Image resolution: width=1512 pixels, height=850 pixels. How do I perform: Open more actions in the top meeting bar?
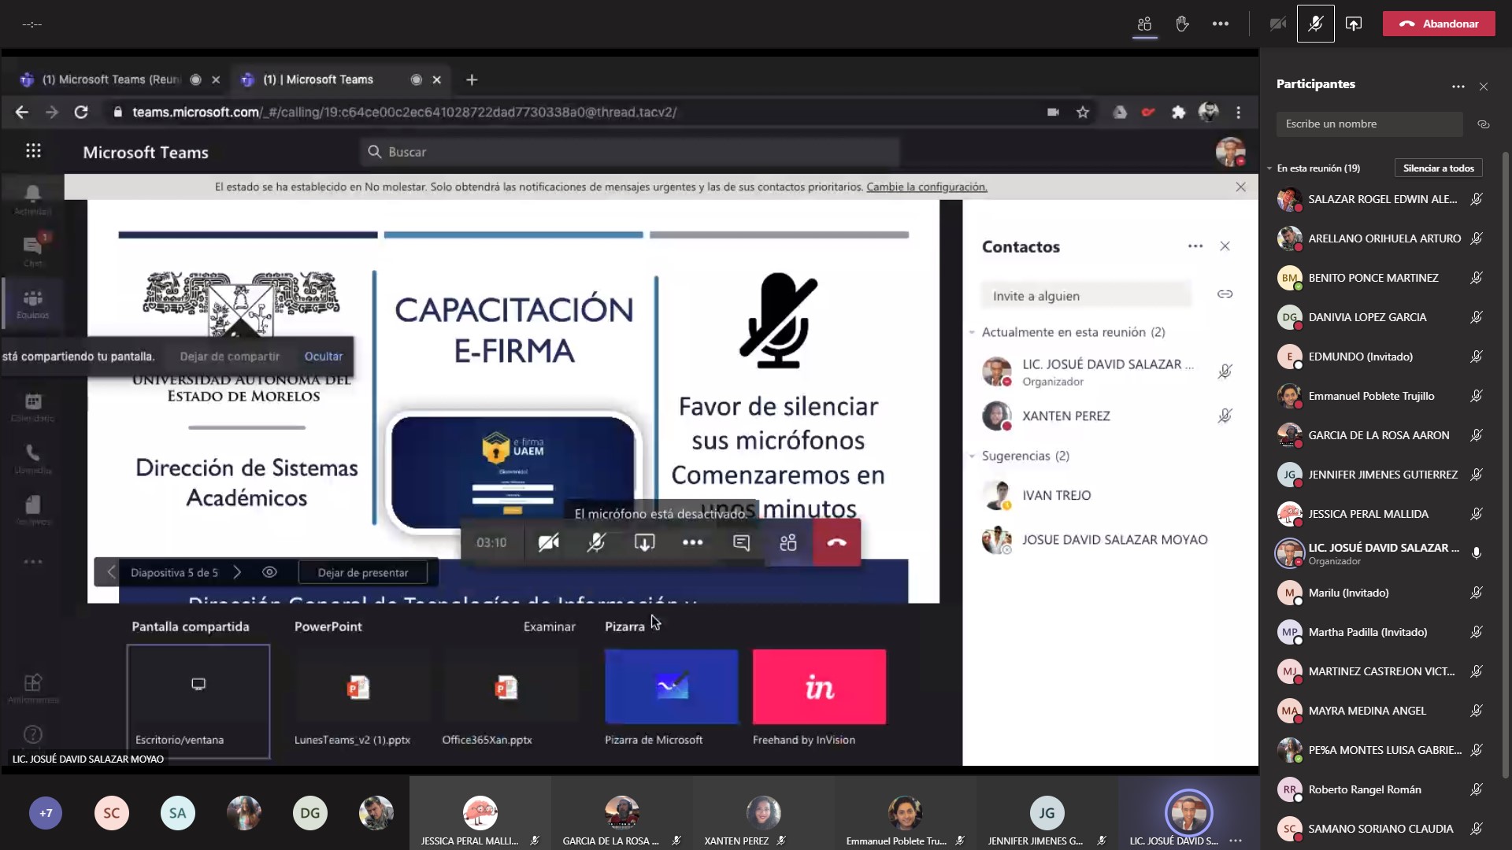point(1221,24)
